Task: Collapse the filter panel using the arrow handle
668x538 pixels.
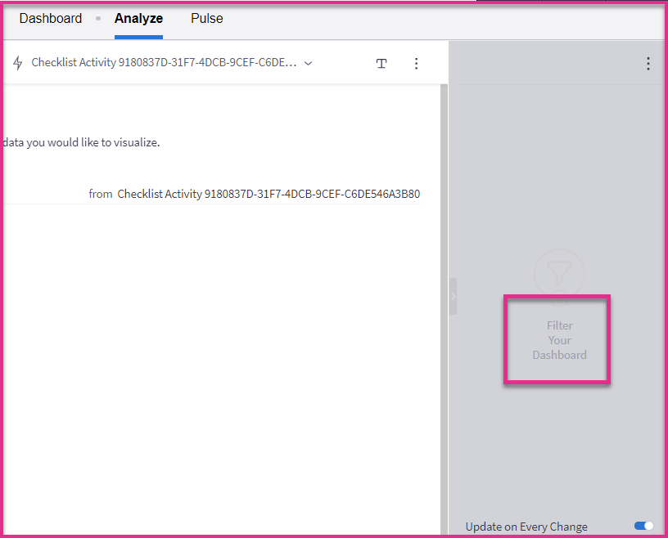Action: 453,296
